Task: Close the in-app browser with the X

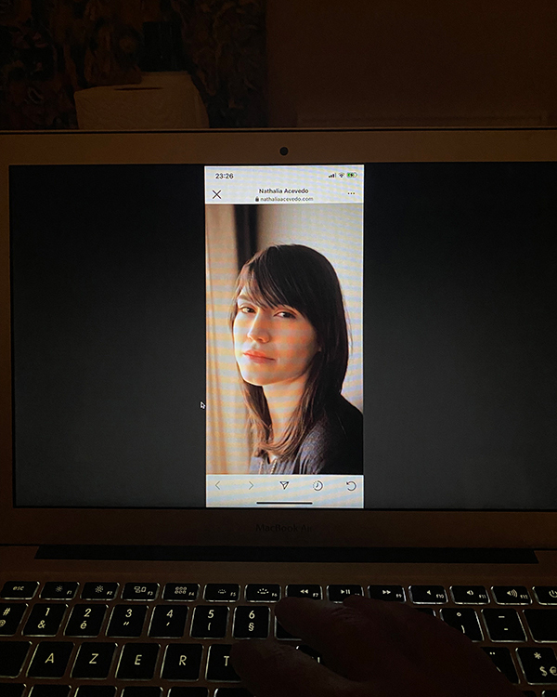Action: coord(216,194)
